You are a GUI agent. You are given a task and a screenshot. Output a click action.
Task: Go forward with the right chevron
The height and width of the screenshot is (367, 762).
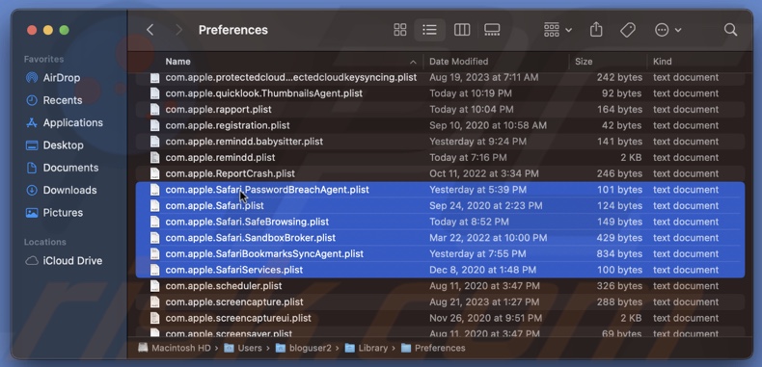[178, 30]
